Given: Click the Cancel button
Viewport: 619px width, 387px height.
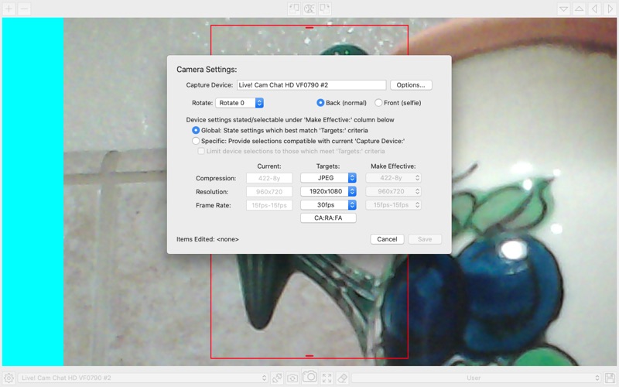Looking at the screenshot, I should click(x=387, y=239).
